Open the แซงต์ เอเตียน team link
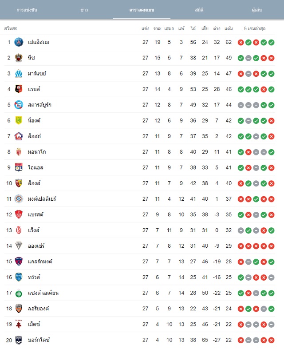 point(43,293)
